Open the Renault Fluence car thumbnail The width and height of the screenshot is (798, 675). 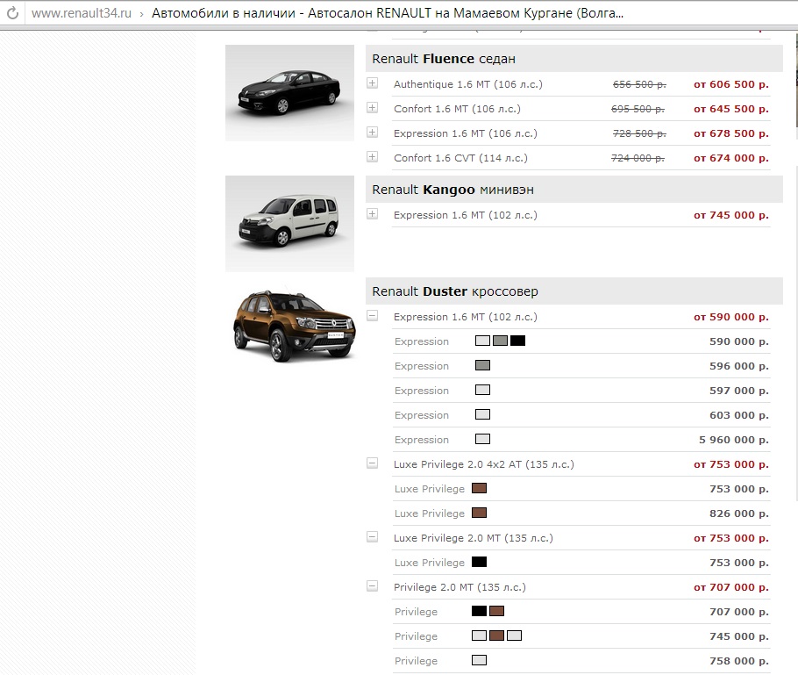coord(289,93)
